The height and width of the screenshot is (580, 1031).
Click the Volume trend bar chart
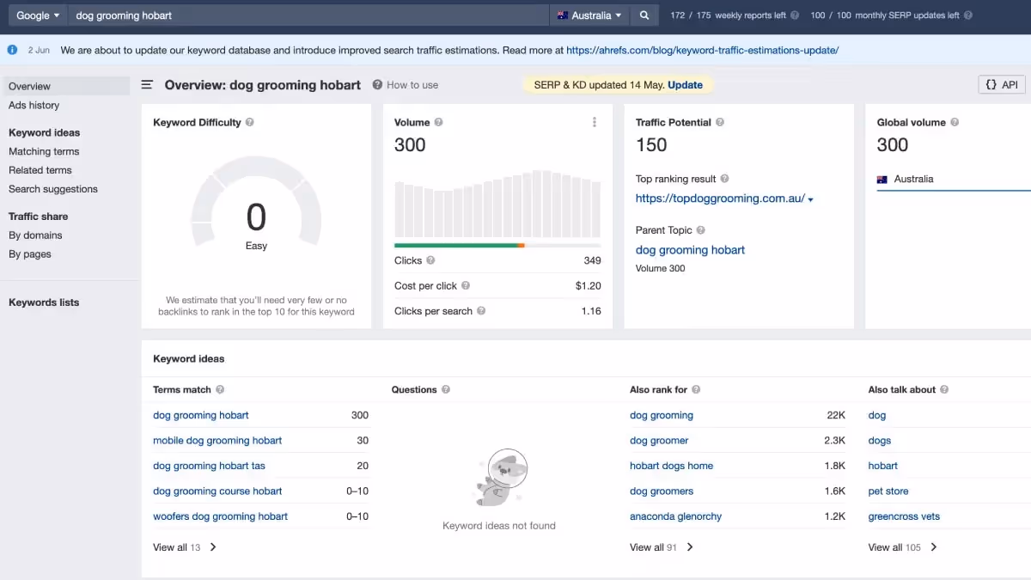tap(497, 204)
